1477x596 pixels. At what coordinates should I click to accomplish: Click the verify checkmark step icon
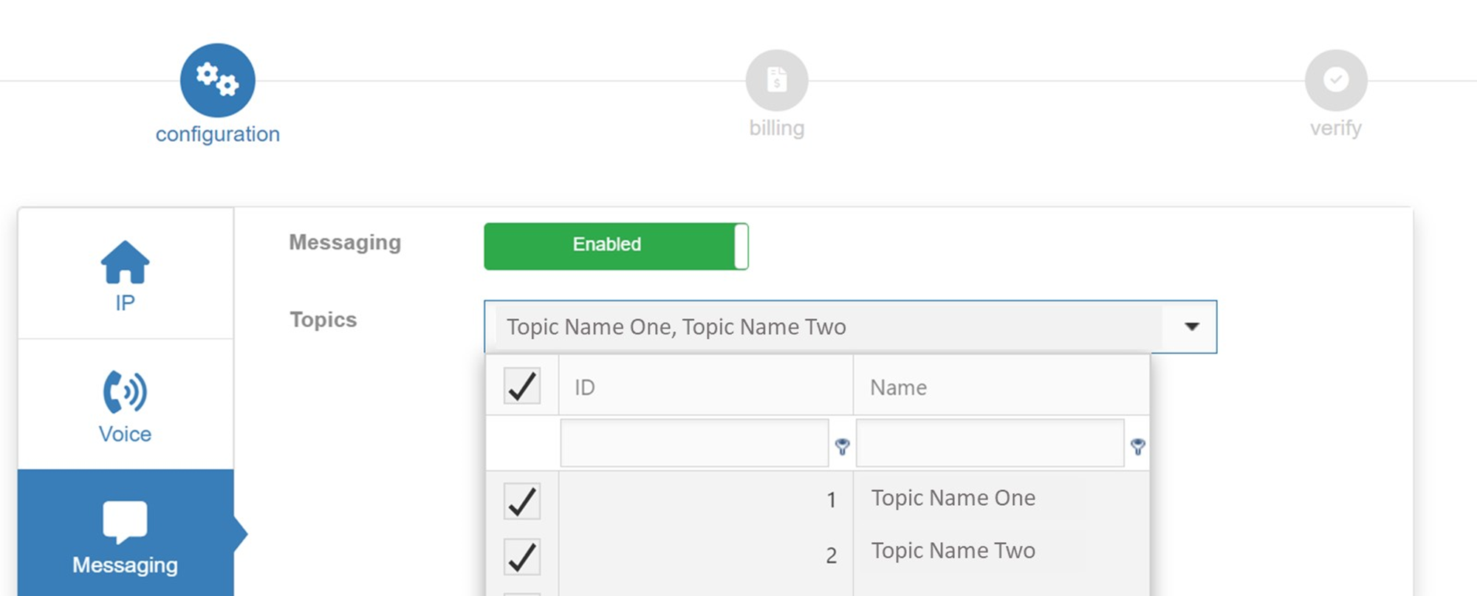(x=1335, y=80)
